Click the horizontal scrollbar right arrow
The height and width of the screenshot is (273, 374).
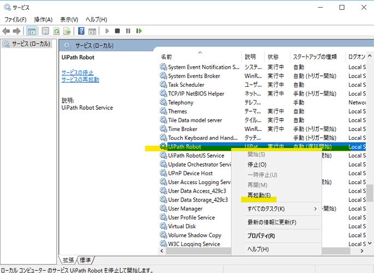tap(362, 251)
